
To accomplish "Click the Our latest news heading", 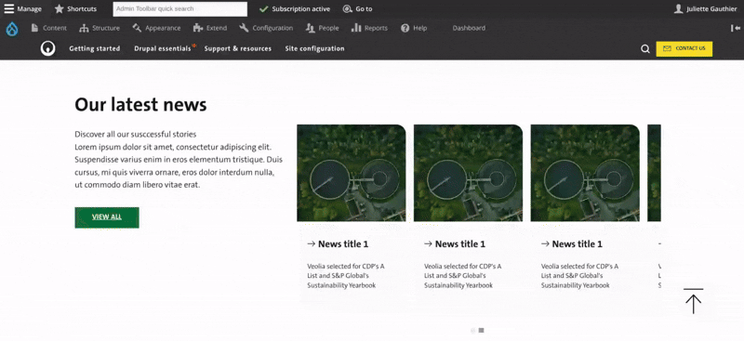I will coord(140,105).
